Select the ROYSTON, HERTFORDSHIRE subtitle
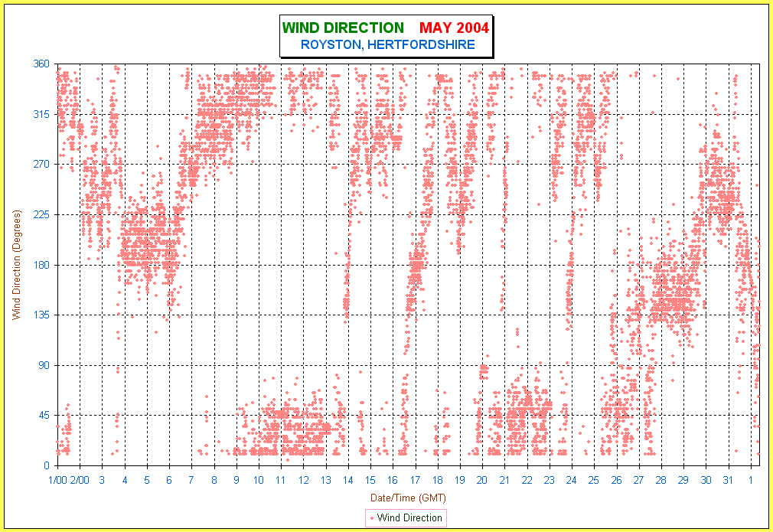 (387, 45)
